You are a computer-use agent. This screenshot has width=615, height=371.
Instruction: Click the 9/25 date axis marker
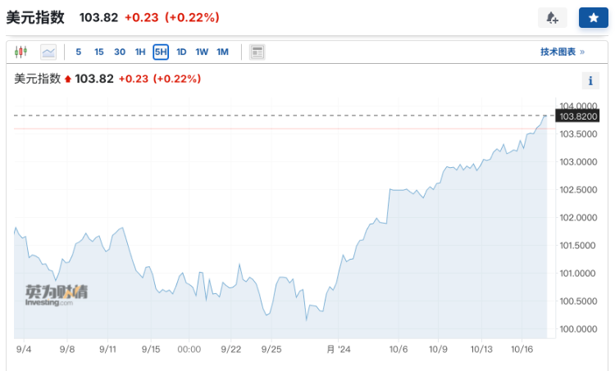coord(271,349)
